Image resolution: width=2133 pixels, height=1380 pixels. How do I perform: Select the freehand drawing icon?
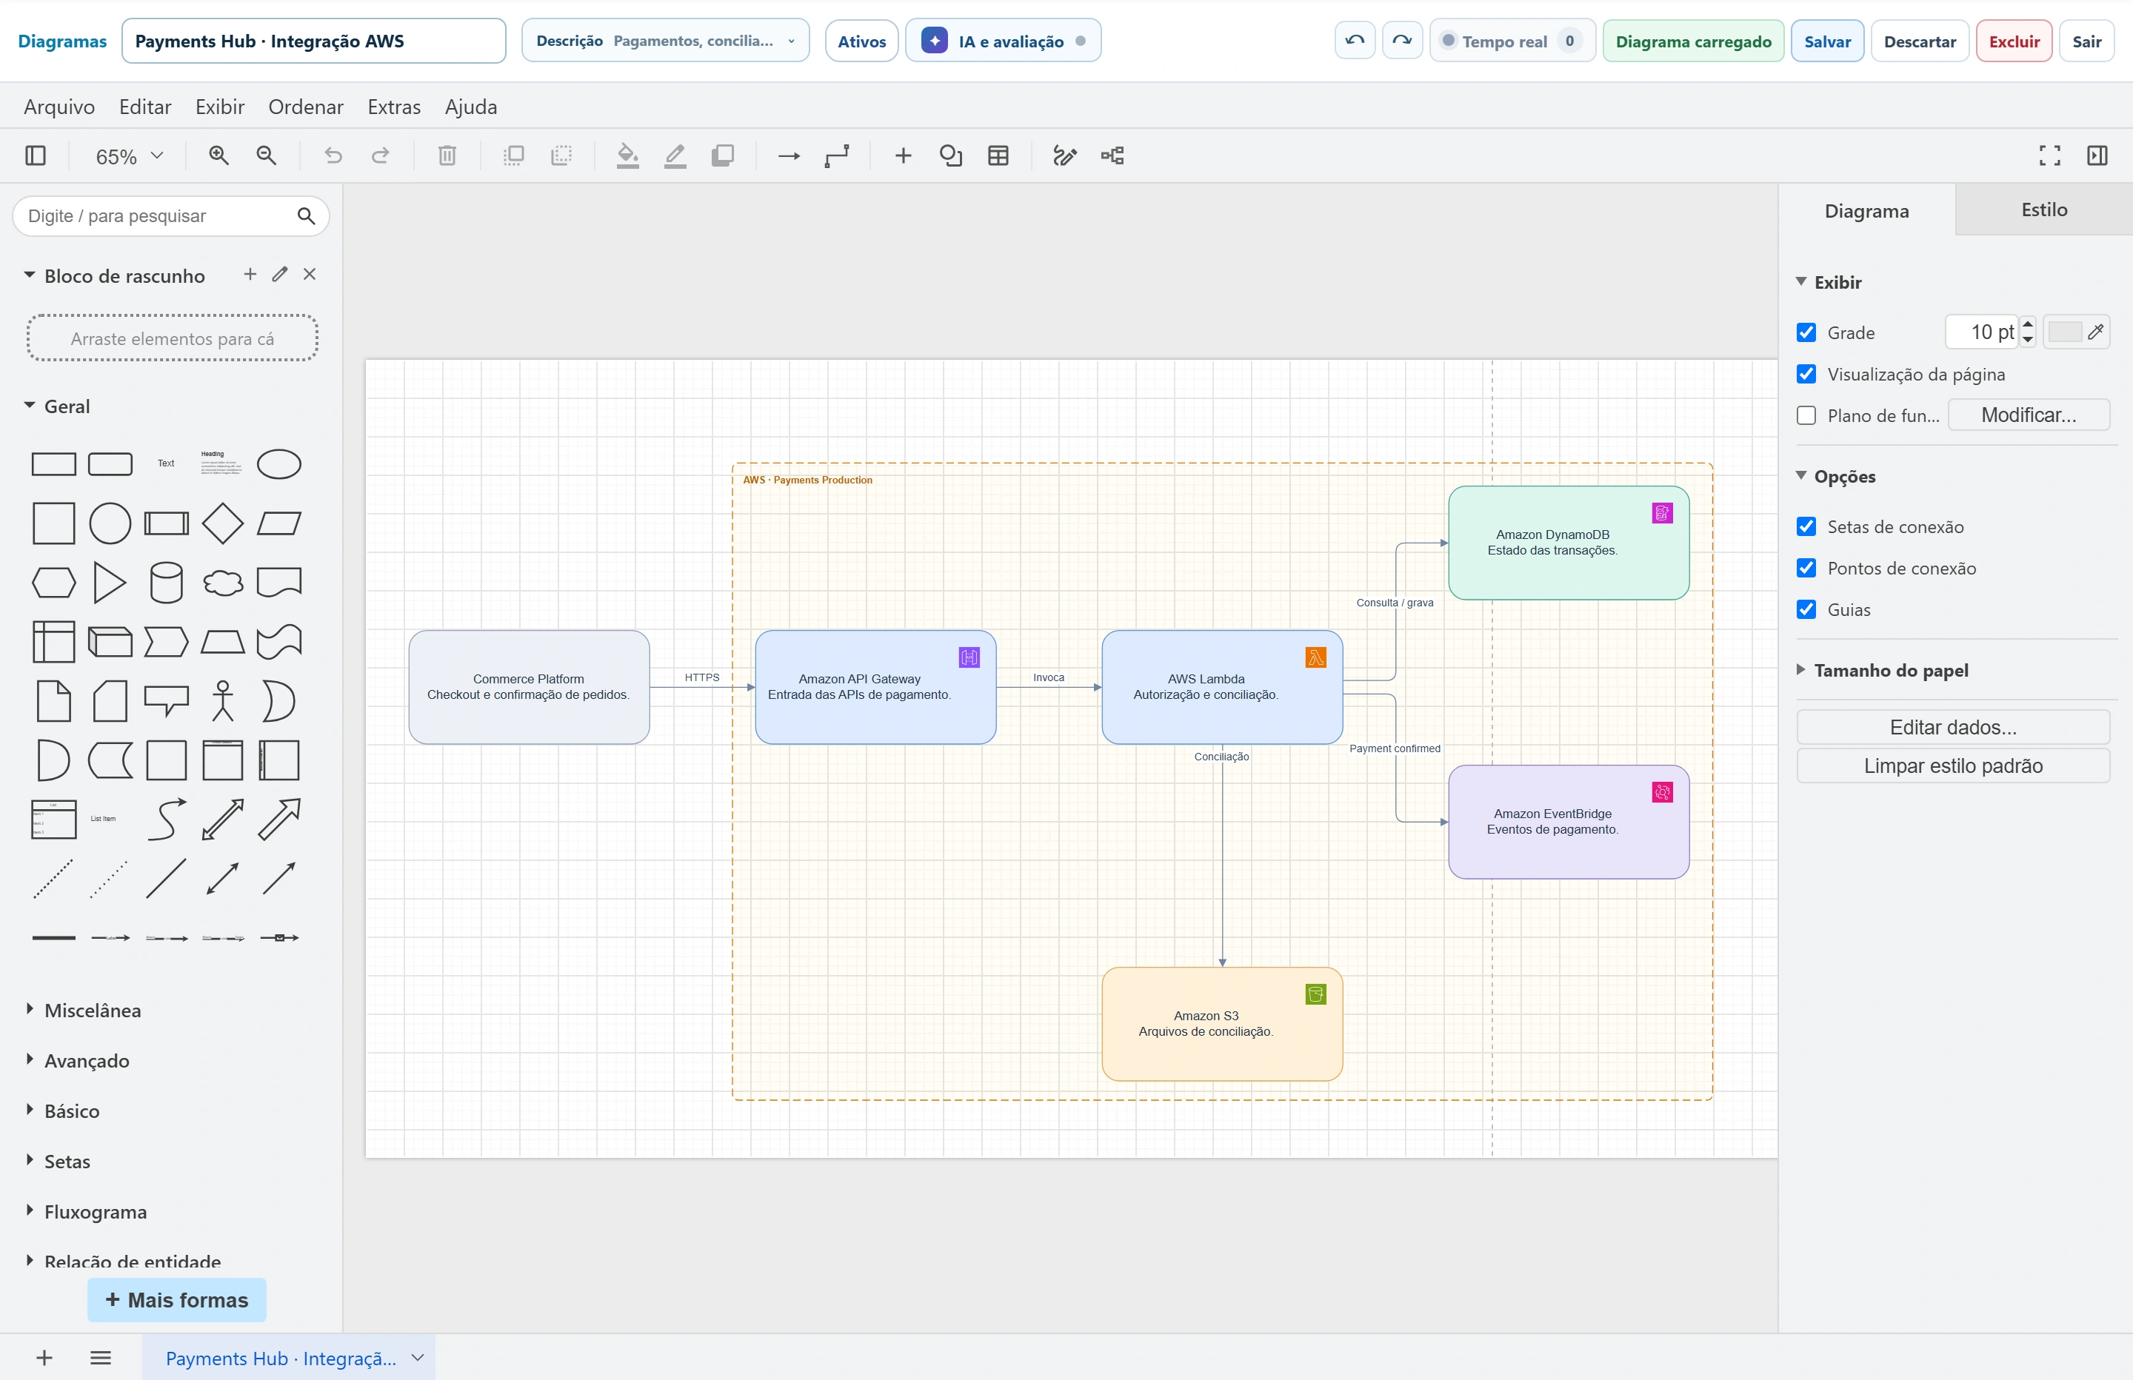[x=1064, y=156]
